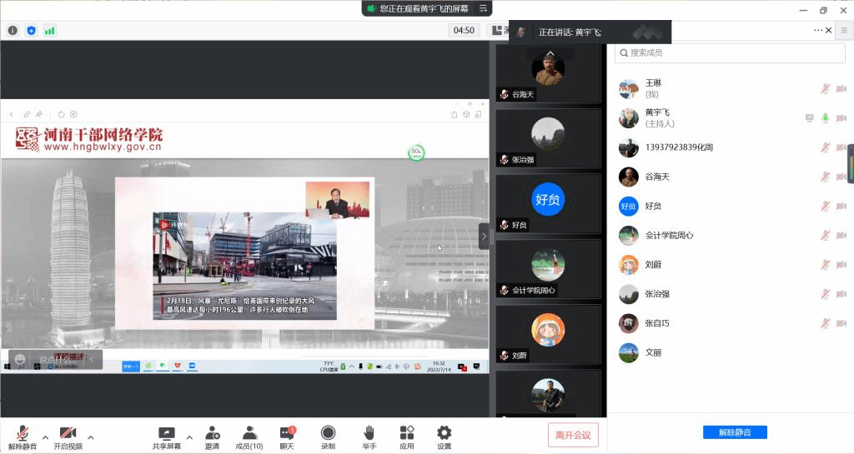Open the 成员(10) members panel

click(249, 433)
